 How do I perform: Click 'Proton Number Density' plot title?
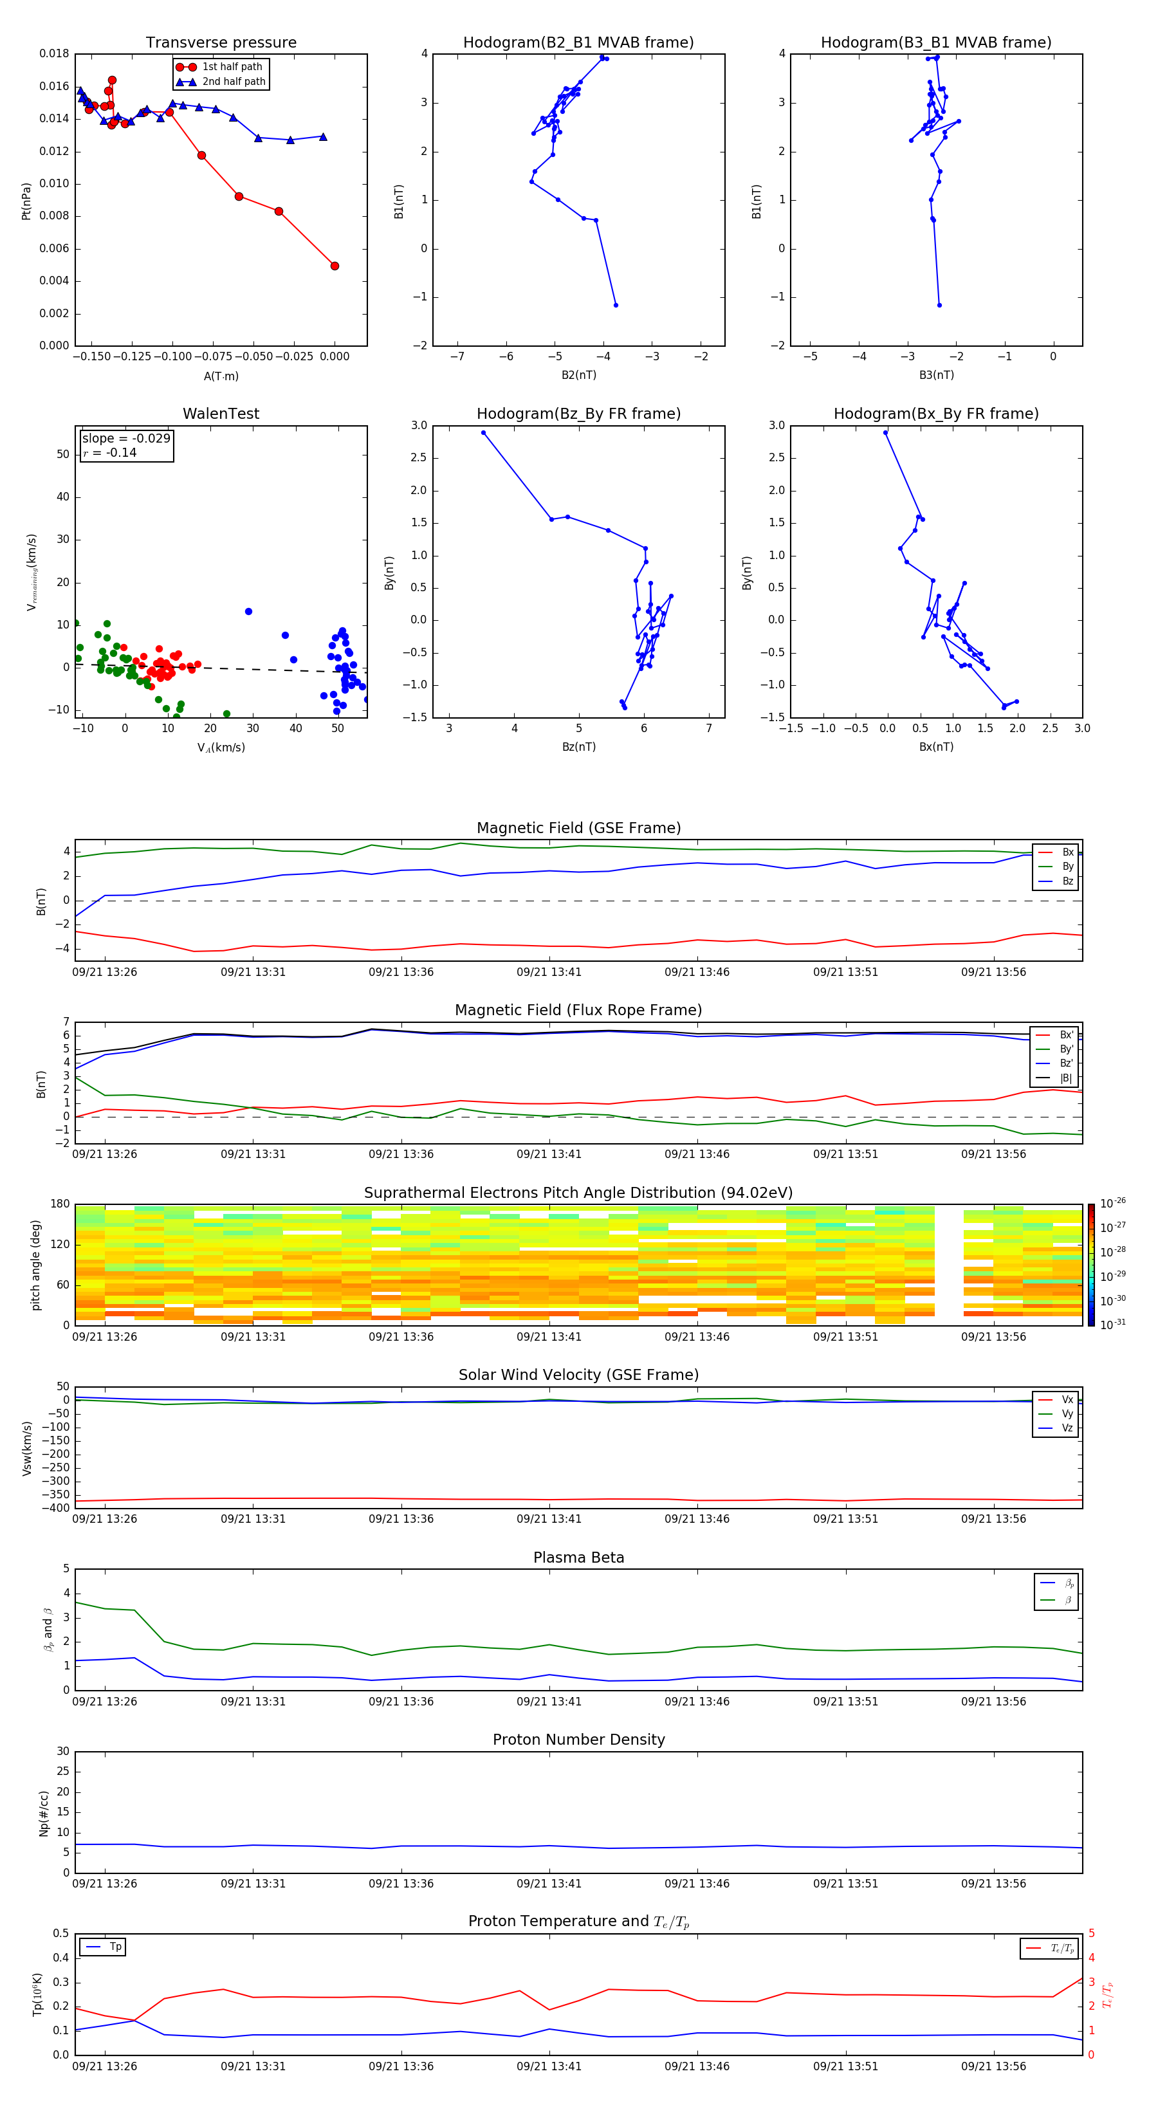578,1740
